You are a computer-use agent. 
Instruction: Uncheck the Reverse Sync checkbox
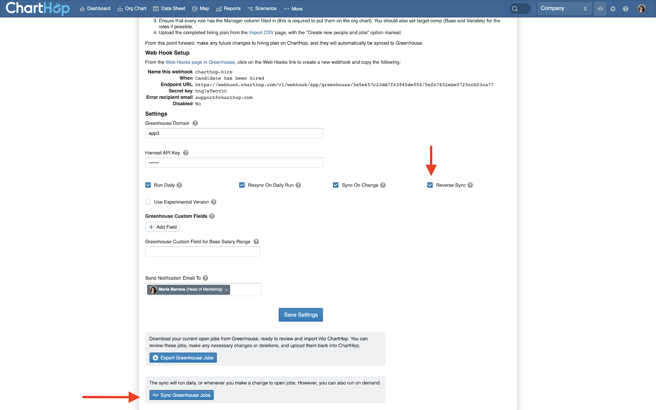coord(430,185)
